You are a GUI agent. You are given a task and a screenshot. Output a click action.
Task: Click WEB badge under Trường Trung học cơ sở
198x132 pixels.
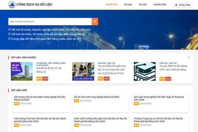pyautogui.click(x=136, y=125)
